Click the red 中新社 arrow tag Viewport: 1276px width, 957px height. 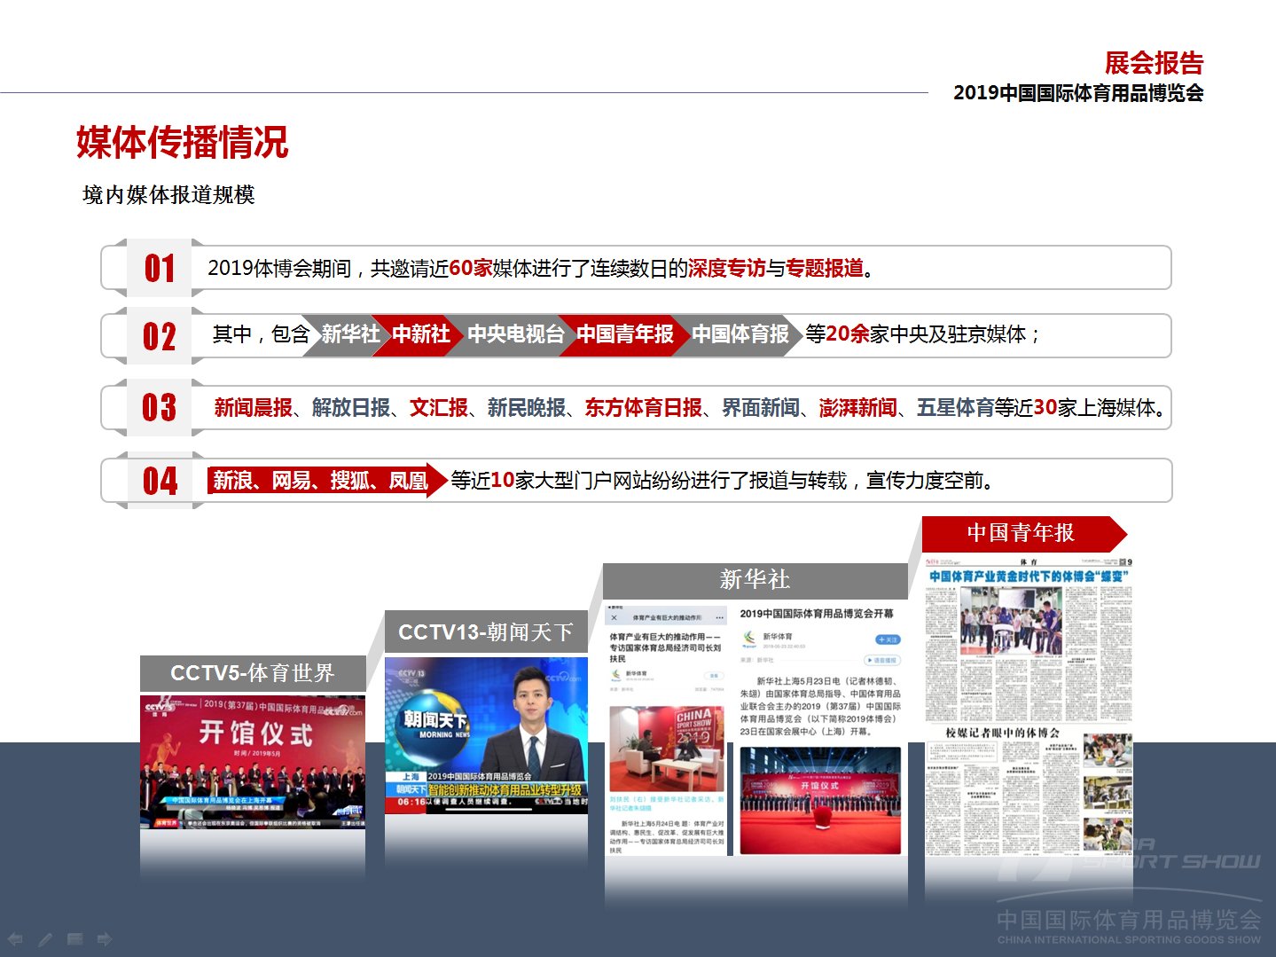tap(419, 334)
